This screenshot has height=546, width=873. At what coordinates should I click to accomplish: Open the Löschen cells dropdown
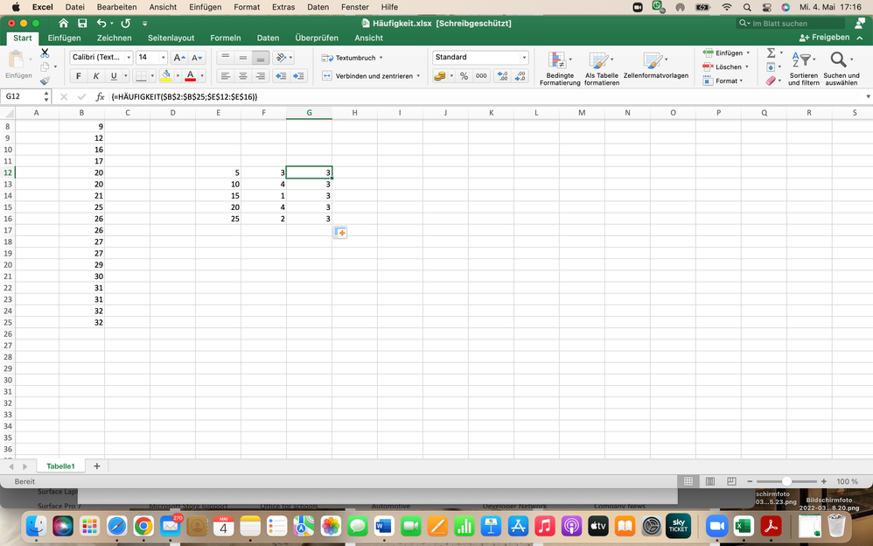pyautogui.click(x=726, y=66)
